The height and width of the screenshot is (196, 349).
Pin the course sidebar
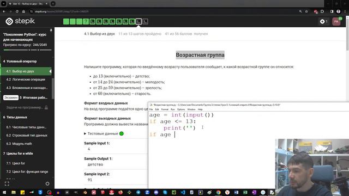pos(51,30)
